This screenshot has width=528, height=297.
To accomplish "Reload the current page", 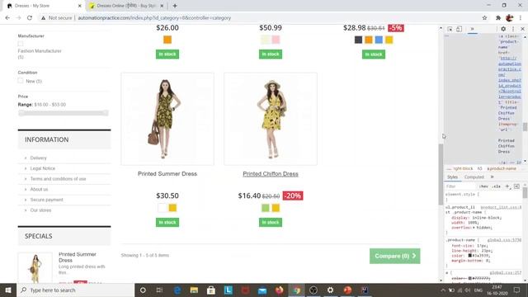I will (x=30, y=18).
